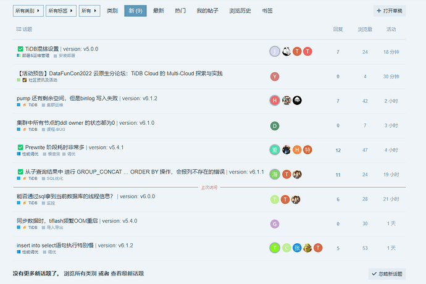This screenshot has width=426, height=284.
Task: Click the C avatar in insert into select row
Action: [x=286, y=248]
